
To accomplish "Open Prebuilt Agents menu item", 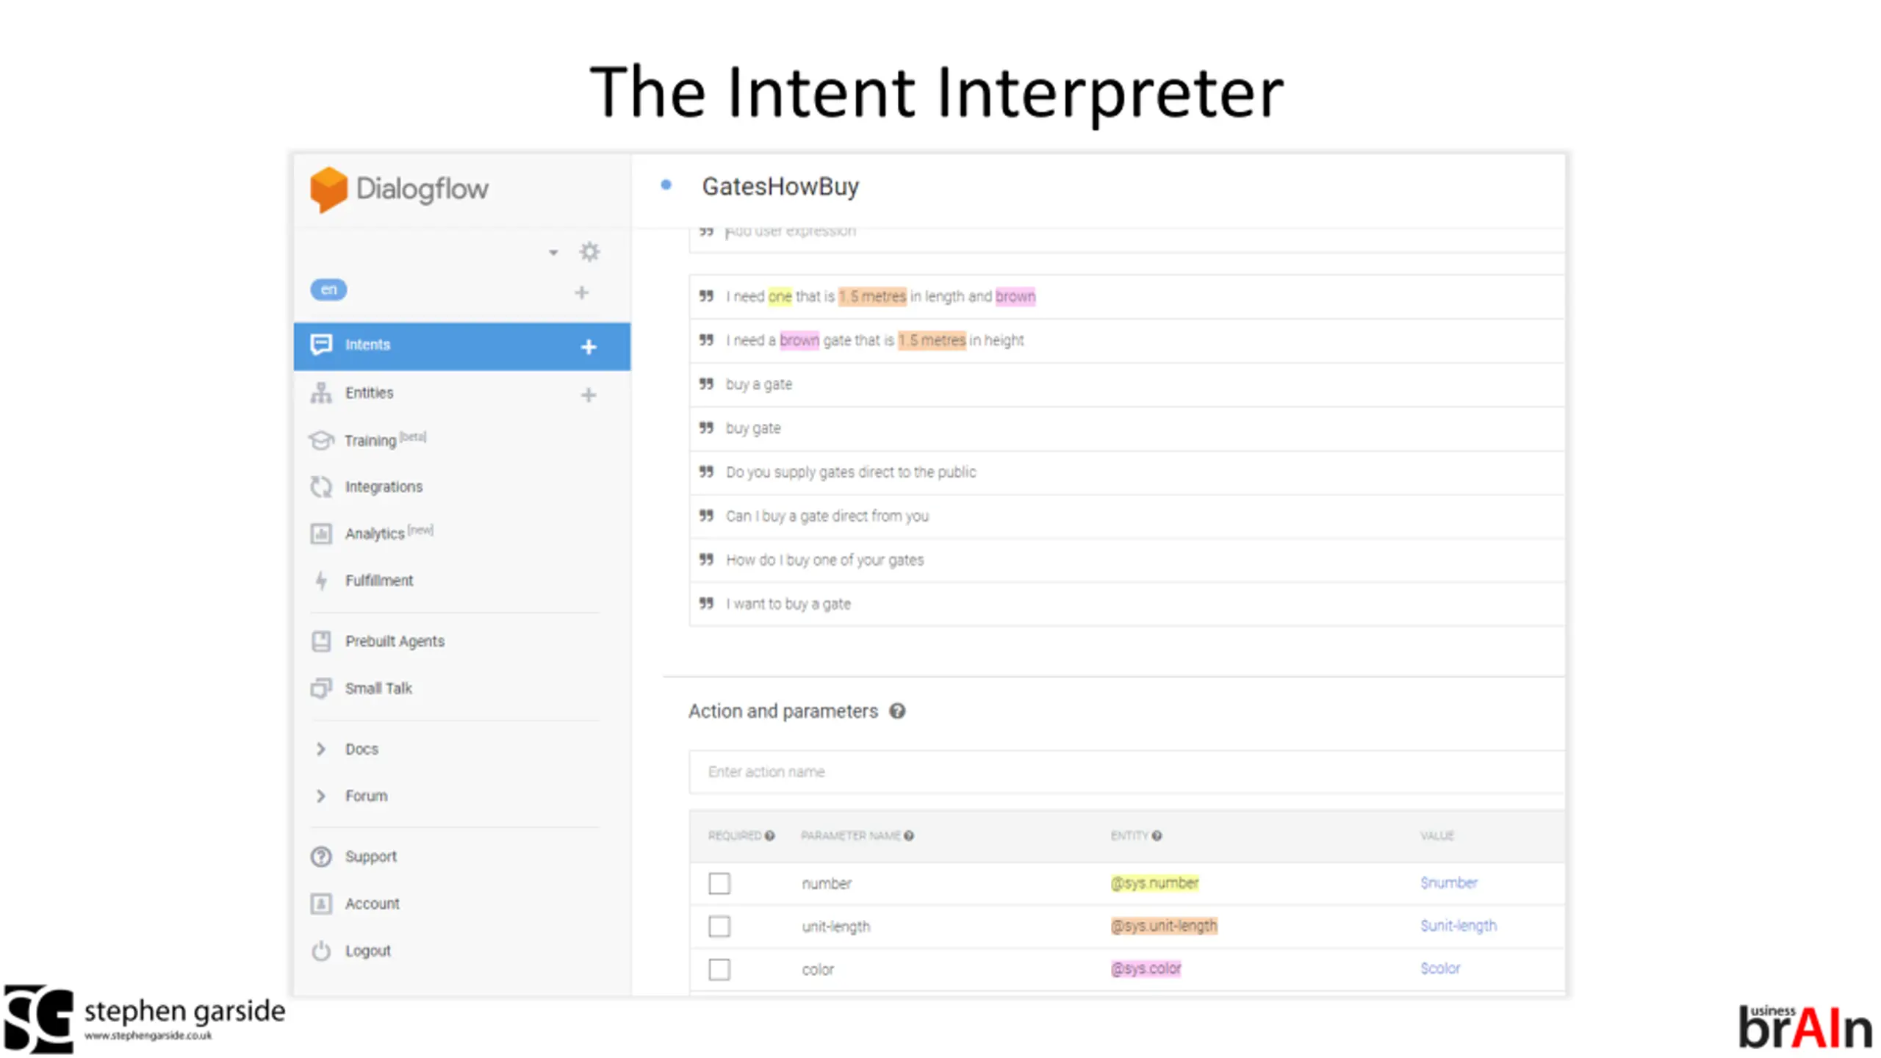I will click(395, 641).
